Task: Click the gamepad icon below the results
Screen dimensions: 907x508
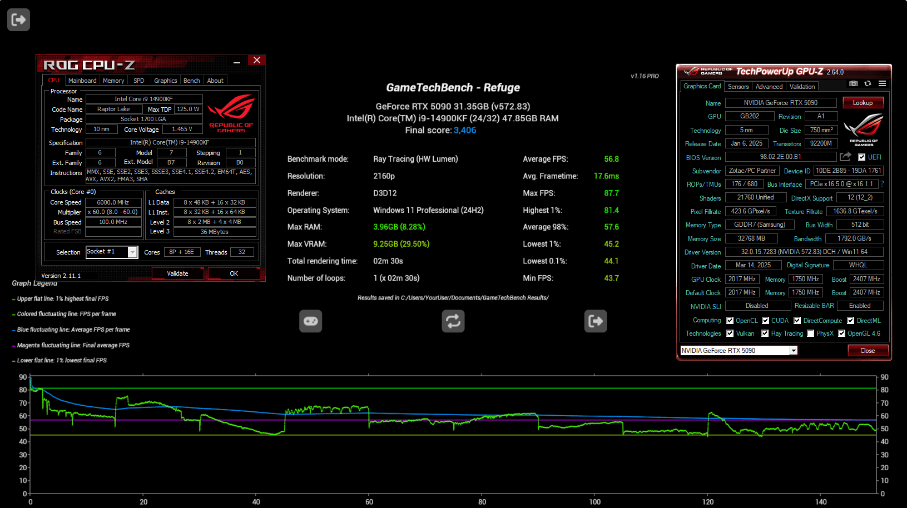Action: pos(310,321)
